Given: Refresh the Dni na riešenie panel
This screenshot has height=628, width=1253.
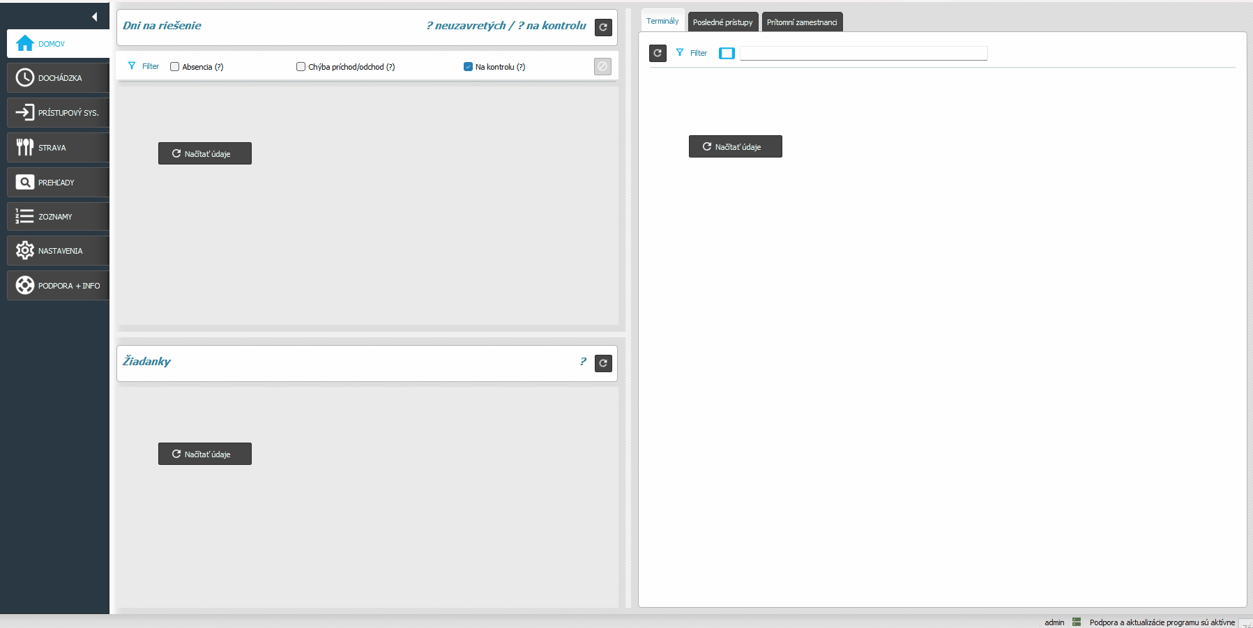Looking at the screenshot, I should point(603,27).
